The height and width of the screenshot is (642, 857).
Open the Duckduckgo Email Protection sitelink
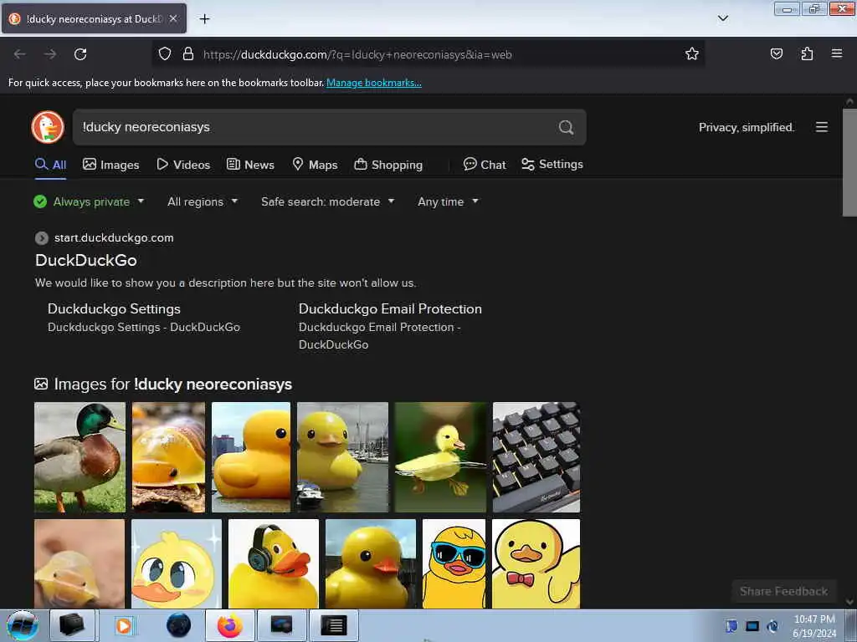click(390, 309)
